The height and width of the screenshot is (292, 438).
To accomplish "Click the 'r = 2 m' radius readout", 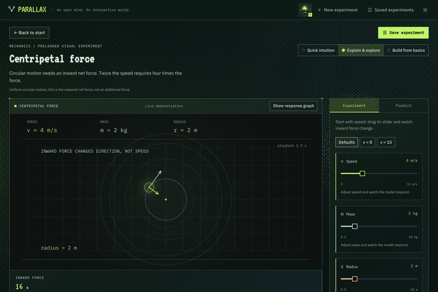I will pyautogui.click(x=185, y=130).
